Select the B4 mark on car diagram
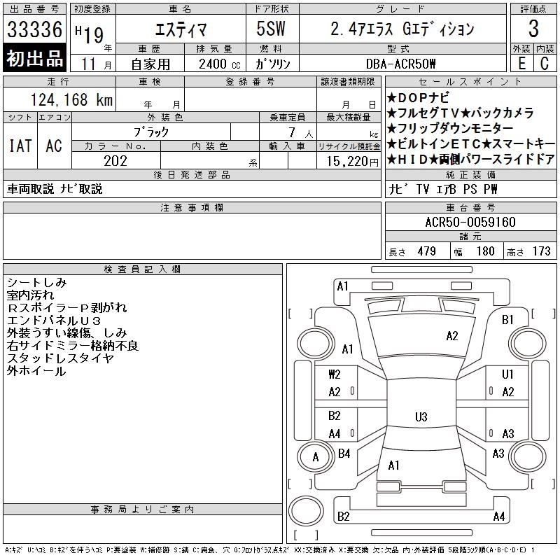The image size is (560, 560). coord(344,454)
